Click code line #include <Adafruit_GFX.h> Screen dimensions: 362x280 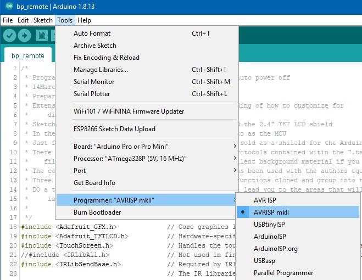pos(69,227)
